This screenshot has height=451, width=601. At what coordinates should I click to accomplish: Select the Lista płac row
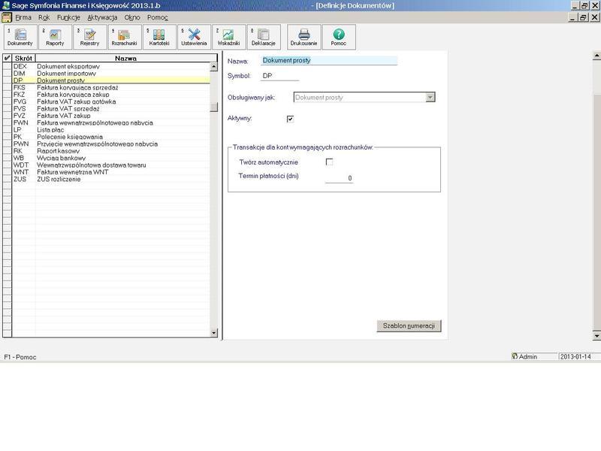pos(111,129)
